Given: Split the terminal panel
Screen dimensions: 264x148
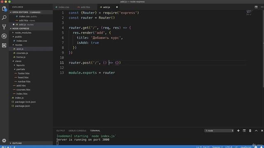Looking at the screenshot, I should [244, 131].
